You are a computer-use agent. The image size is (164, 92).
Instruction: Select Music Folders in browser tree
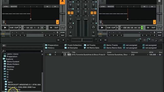tap(13, 64)
